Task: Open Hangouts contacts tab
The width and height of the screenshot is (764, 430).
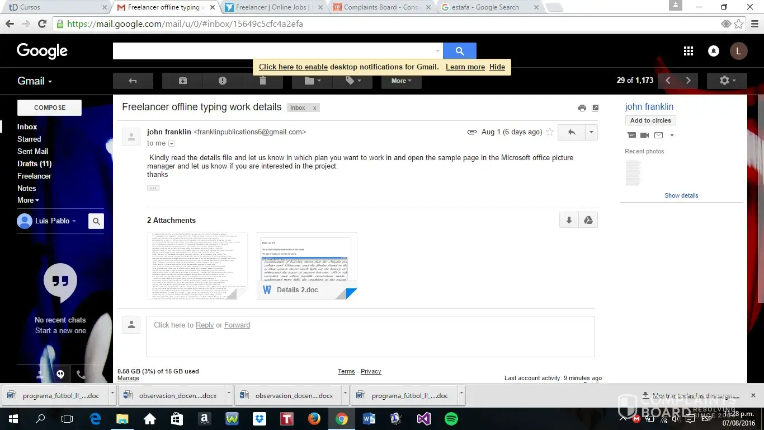Action: pos(40,374)
